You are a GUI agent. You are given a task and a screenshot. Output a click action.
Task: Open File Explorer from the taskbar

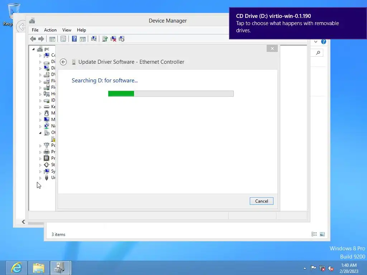click(39, 268)
